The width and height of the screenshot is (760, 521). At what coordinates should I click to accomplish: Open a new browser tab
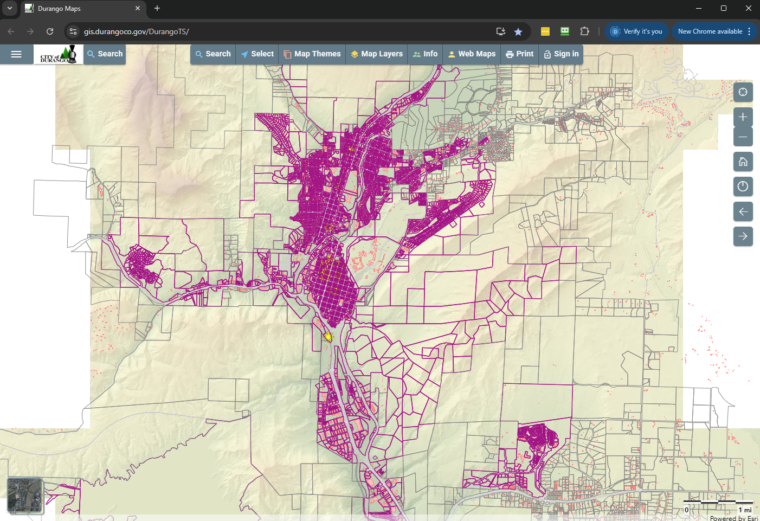point(157,8)
